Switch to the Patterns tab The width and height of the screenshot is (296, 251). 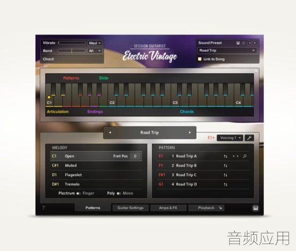(x=92, y=208)
